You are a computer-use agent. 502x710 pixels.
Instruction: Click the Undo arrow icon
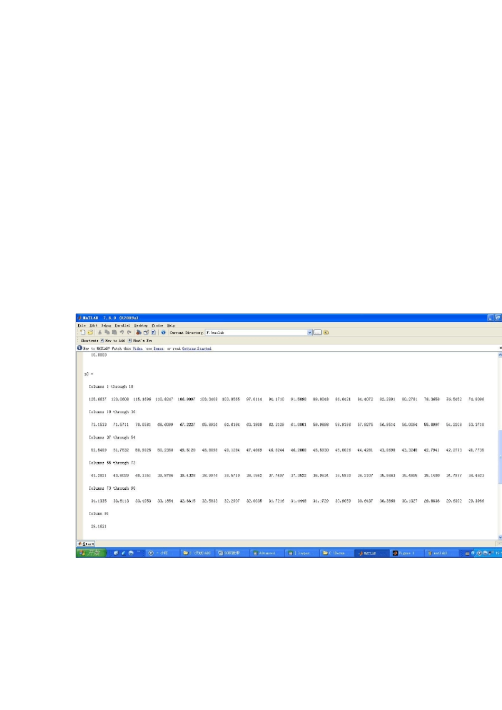click(122, 332)
